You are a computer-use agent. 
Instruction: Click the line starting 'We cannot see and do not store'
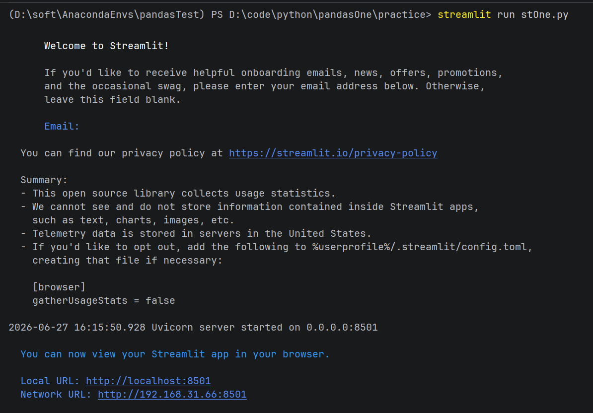click(x=250, y=206)
